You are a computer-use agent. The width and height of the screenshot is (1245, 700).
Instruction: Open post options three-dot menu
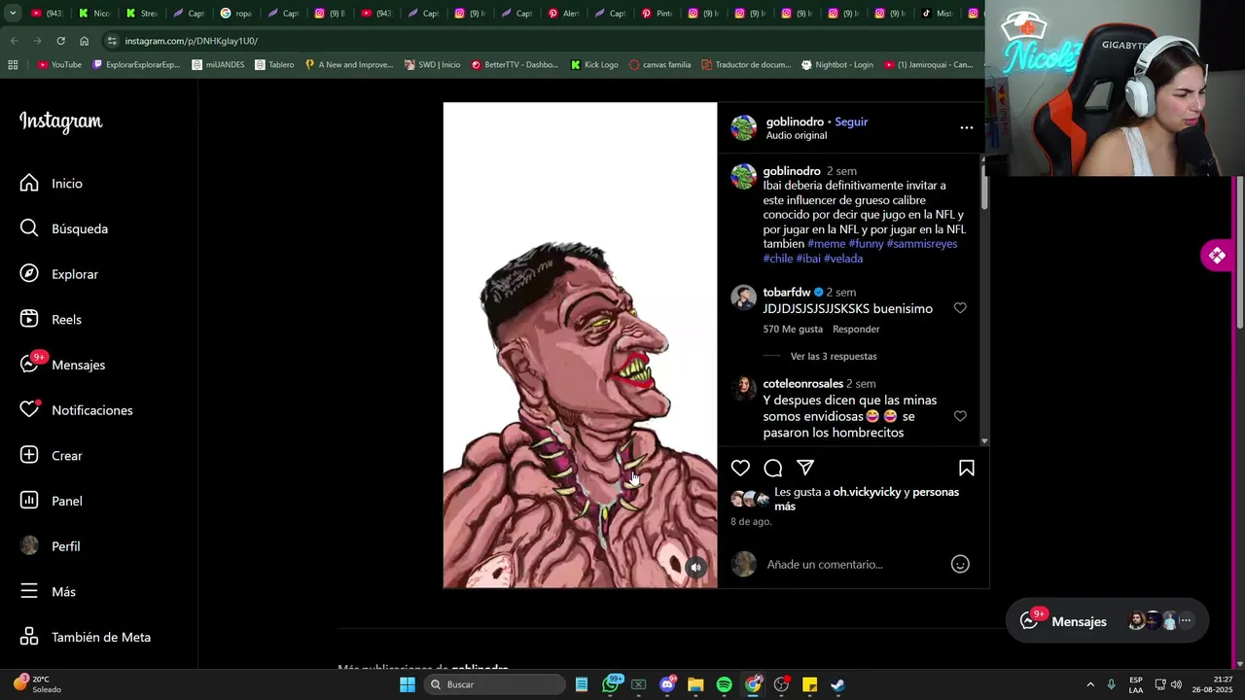[x=966, y=127]
